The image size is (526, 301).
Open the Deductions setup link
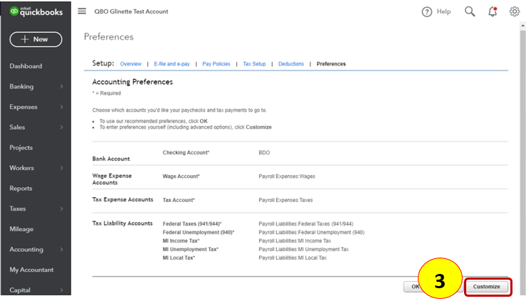click(x=291, y=64)
